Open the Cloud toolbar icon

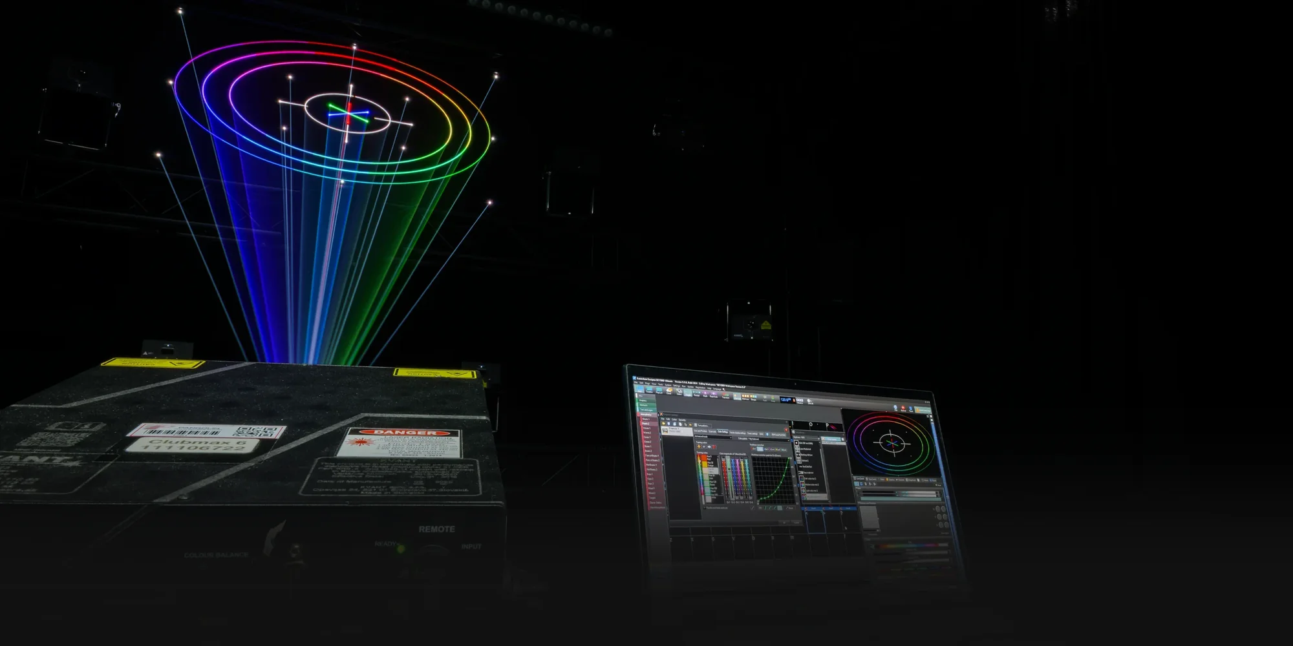point(669,391)
